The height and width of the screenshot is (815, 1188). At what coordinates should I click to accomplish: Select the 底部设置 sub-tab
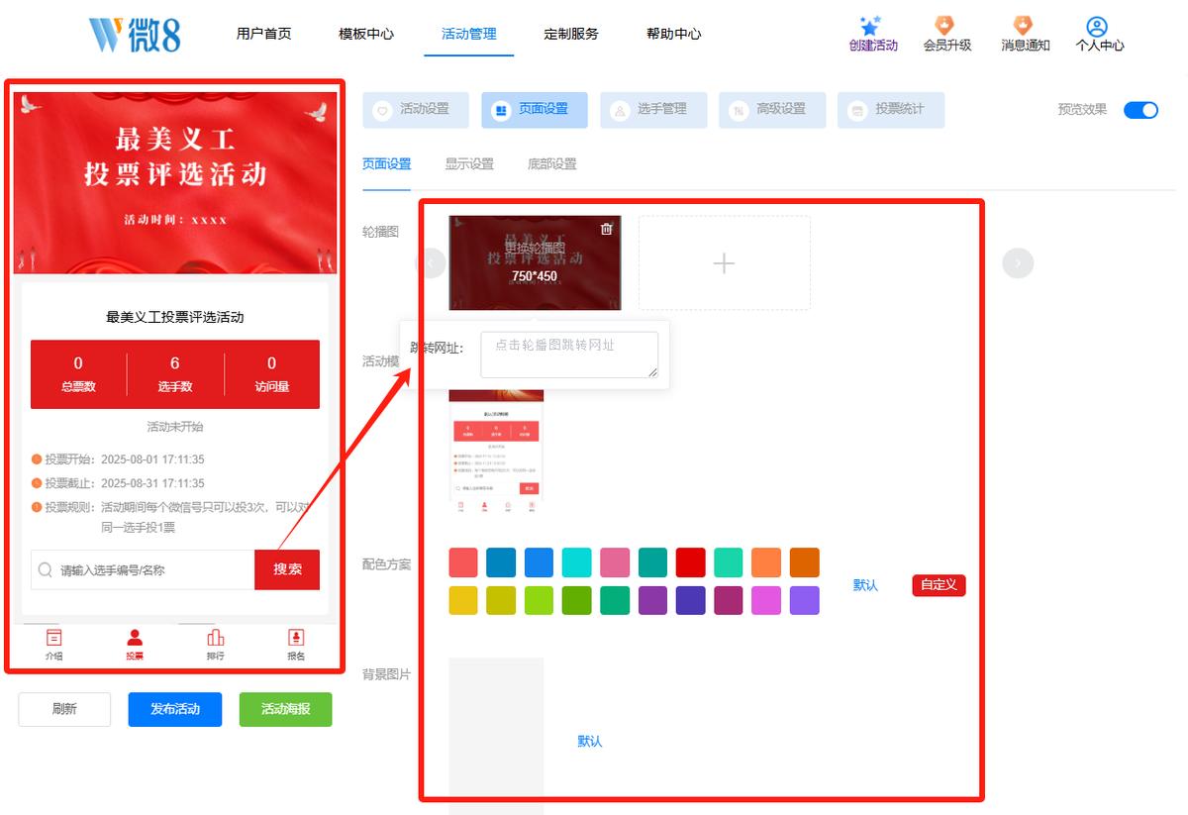552,164
